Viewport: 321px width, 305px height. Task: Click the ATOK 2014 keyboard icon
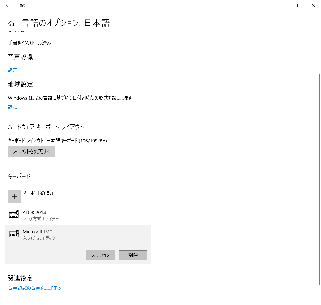(x=14, y=214)
